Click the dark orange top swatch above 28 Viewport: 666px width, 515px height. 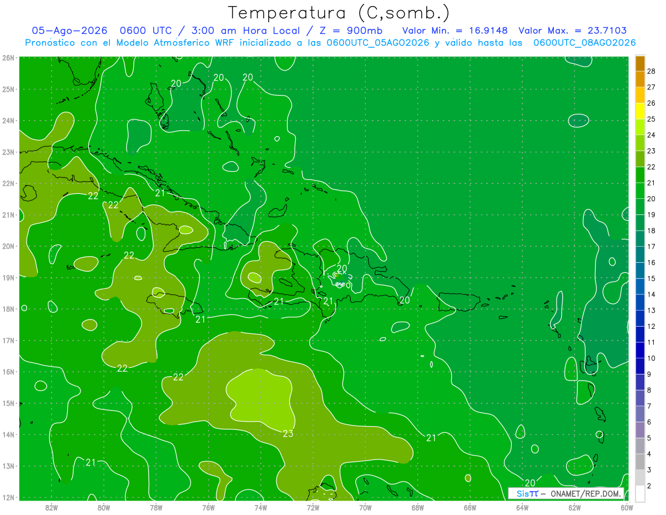tap(640, 63)
